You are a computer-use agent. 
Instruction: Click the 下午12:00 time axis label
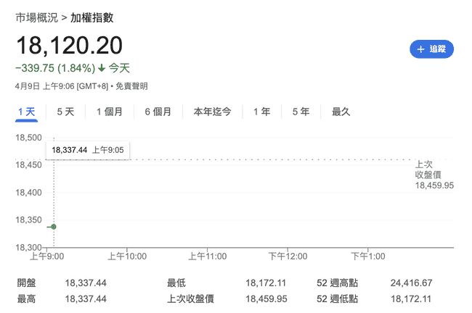click(288, 256)
